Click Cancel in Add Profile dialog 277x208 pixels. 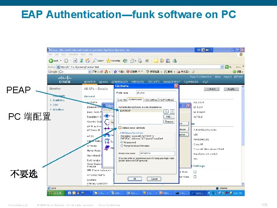154,179
